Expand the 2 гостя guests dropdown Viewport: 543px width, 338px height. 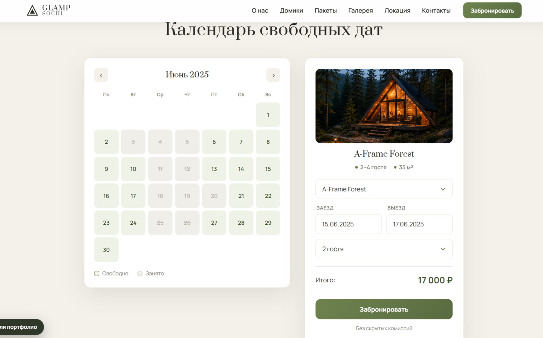point(384,249)
